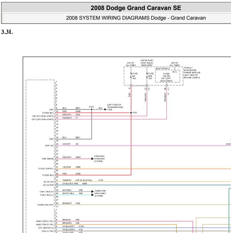Click 'INJECTOR 6 CTRL' pin label
Viewport: 231px width, 233px height.
click(45, 221)
